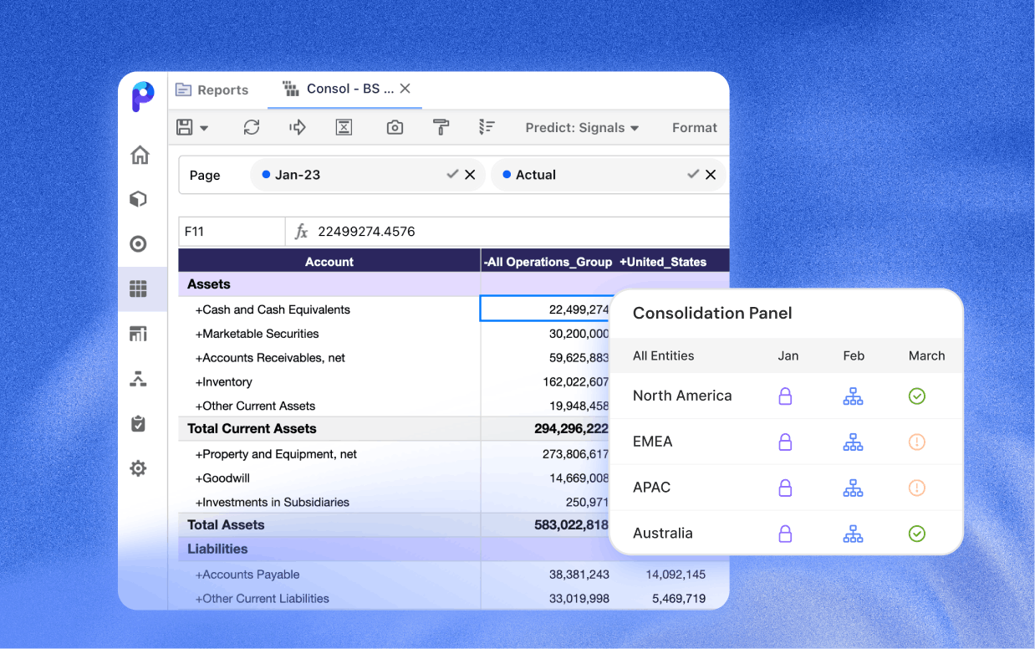
Task: Open the clipboard tasks icon in sidebar
Action: point(139,424)
